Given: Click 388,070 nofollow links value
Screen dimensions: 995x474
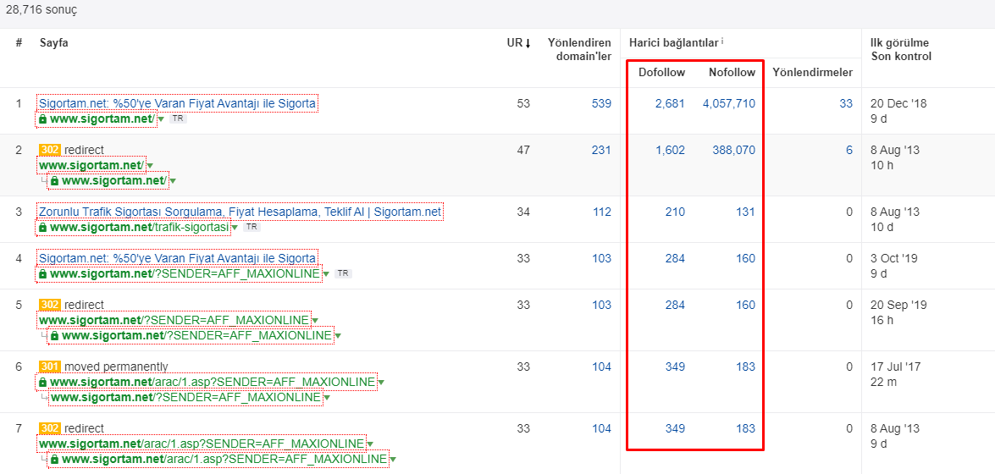Looking at the screenshot, I should (733, 151).
